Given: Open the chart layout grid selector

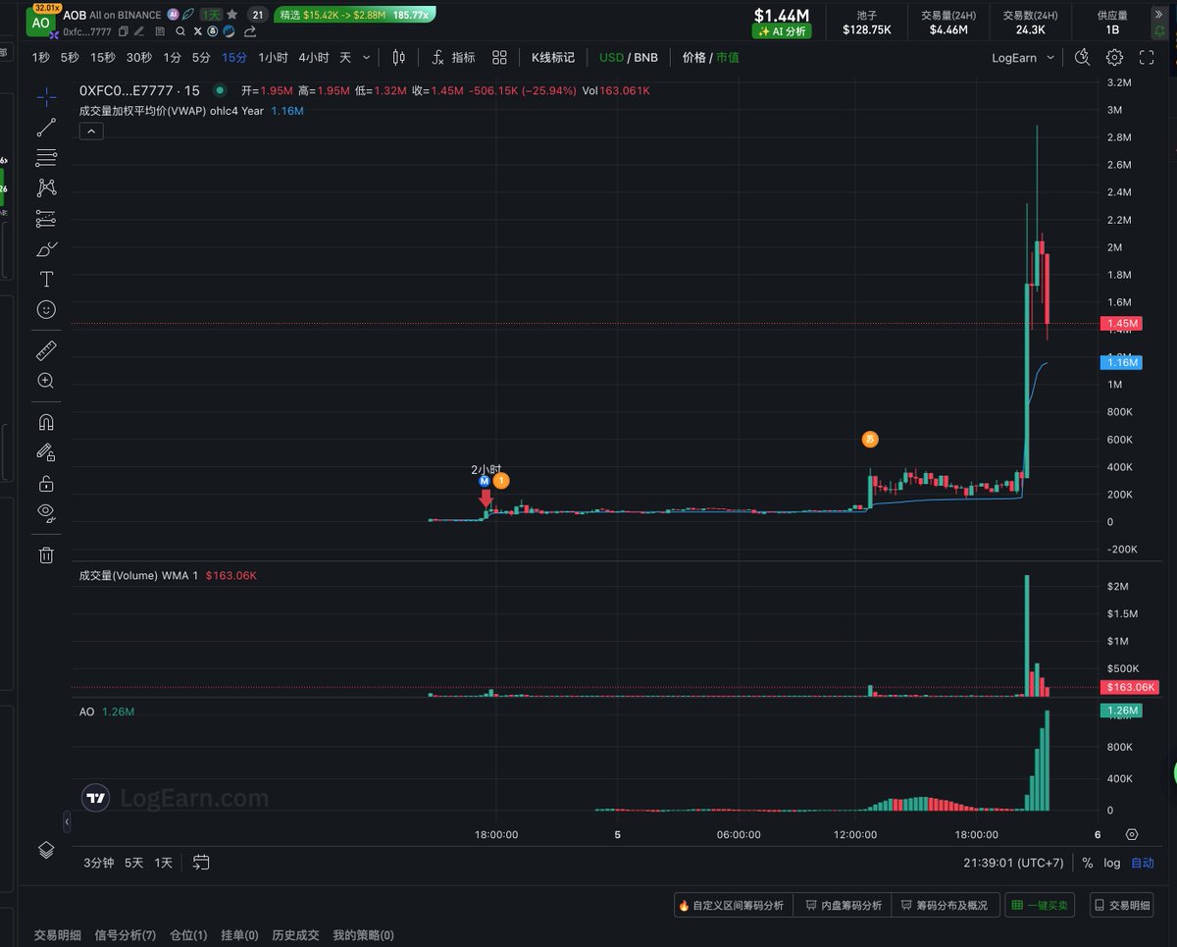Looking at the screenshot, I should tap(499, 58).
